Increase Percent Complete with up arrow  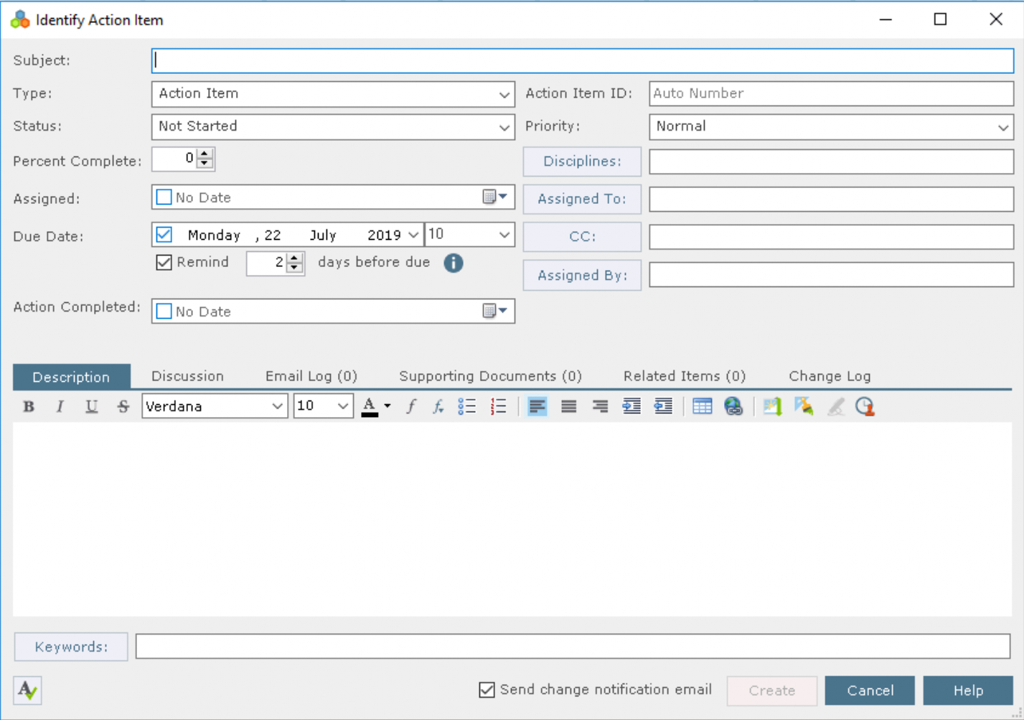click(205, 154)
